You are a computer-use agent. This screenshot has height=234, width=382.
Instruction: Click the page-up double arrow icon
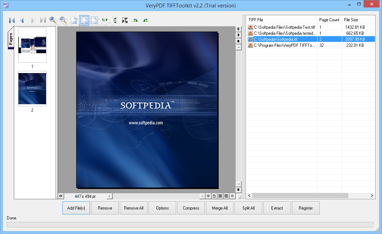(238, 41)
